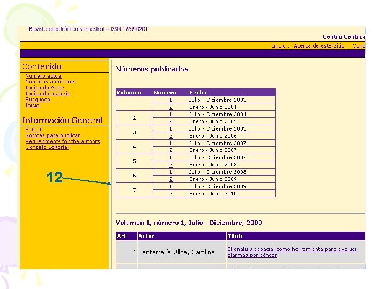
Task: Click the Autor column header
Action: (x=146, y=236)
